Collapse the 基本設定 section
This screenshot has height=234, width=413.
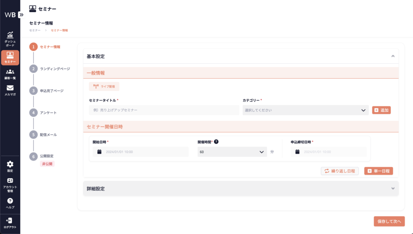[392, 56]
